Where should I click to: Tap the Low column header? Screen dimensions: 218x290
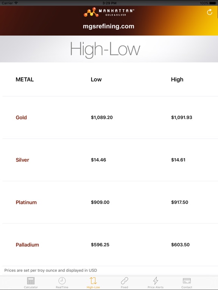coord(96,80)
